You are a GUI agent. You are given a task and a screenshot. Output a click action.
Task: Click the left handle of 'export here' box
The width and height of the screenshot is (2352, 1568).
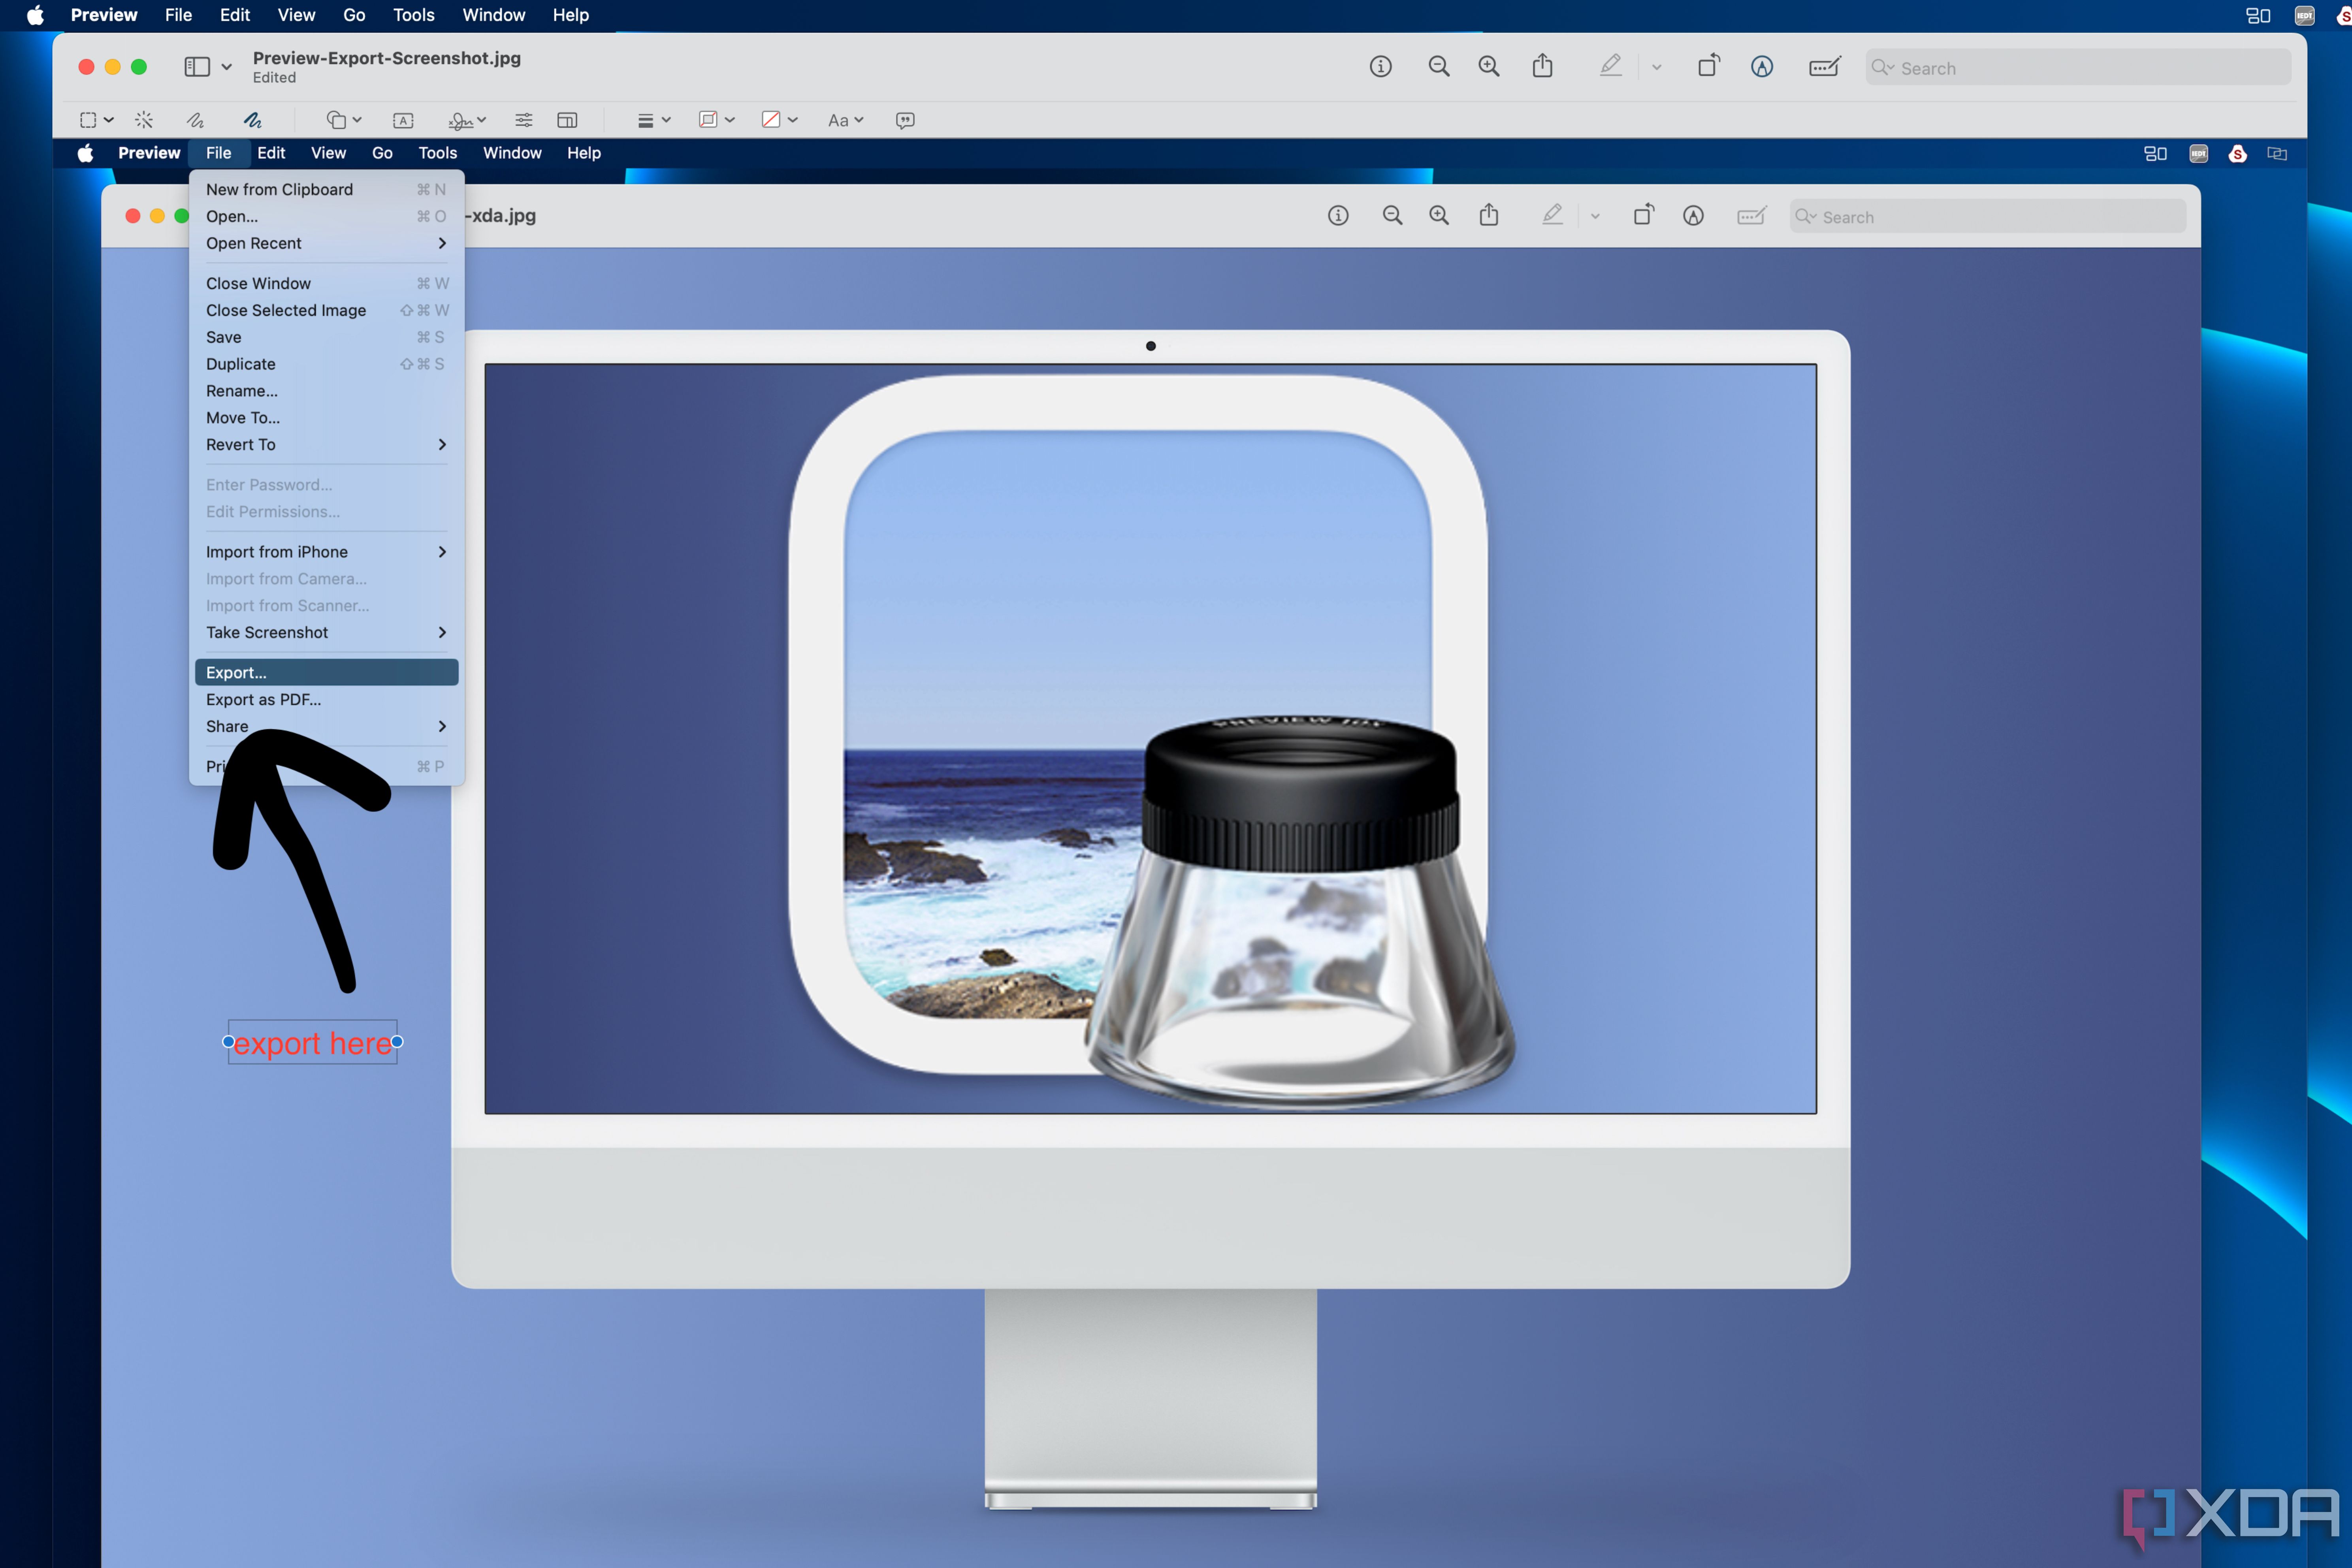tap(228, 1042)
